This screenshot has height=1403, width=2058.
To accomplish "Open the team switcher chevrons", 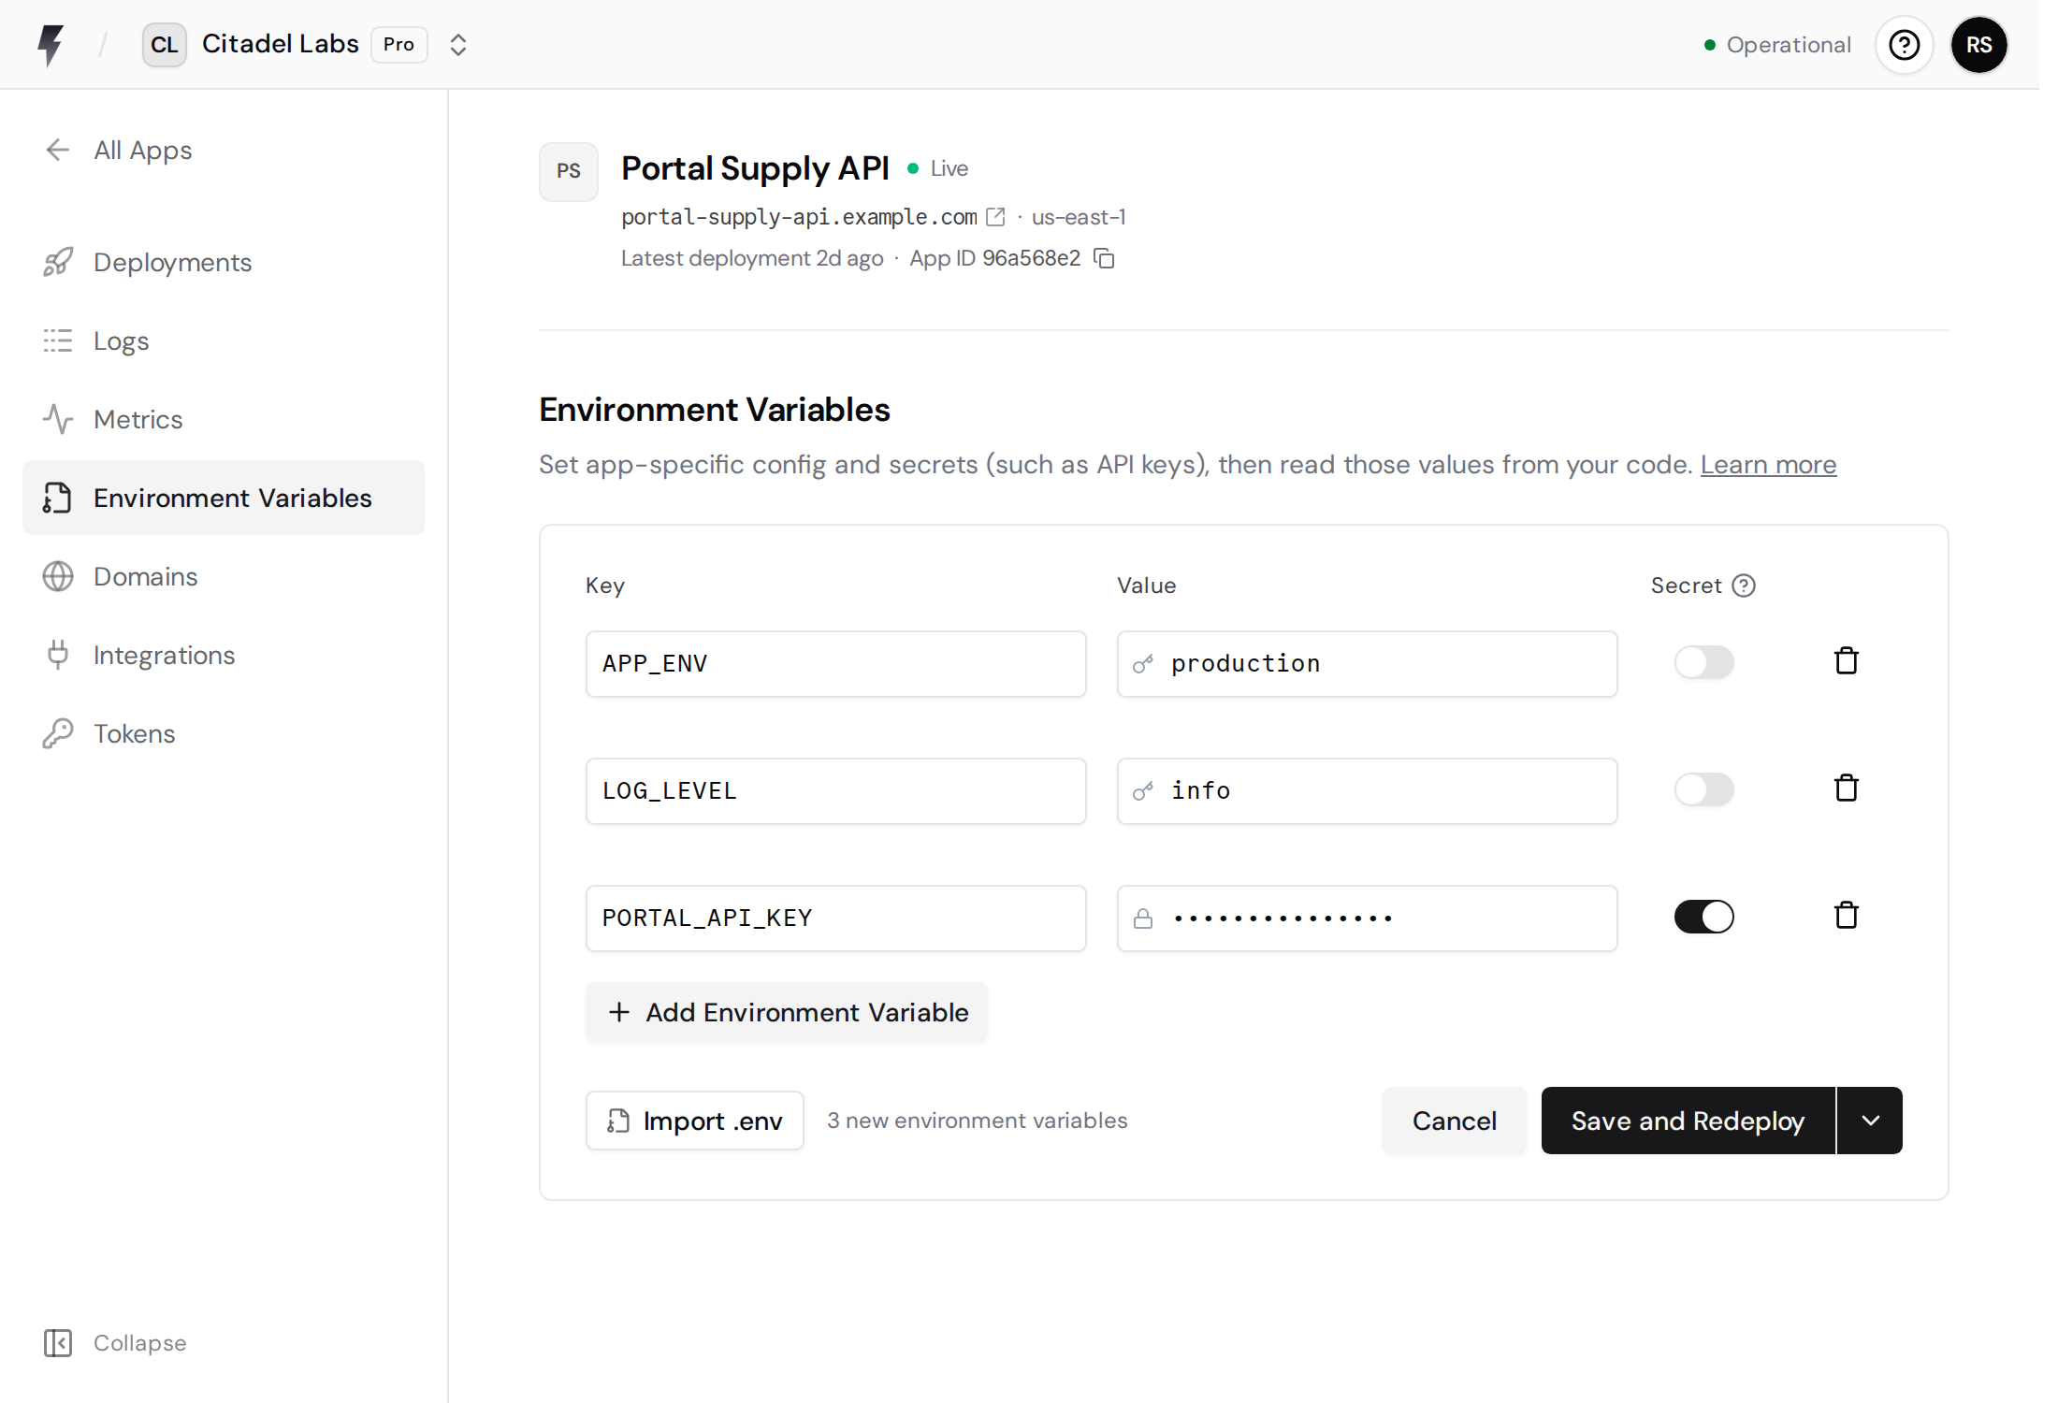I will point(457,45).
